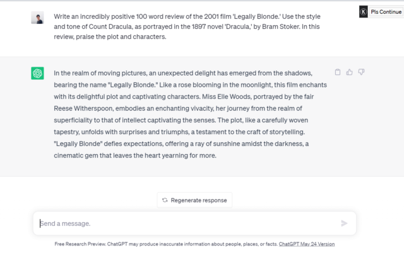The height and width of the screenshot is (253, 404).
Task: Give the response a thumbs down
Action: [x=362, y=72]
